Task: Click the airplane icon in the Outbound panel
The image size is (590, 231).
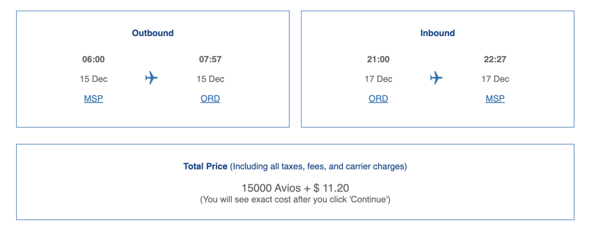Action: 151,78
